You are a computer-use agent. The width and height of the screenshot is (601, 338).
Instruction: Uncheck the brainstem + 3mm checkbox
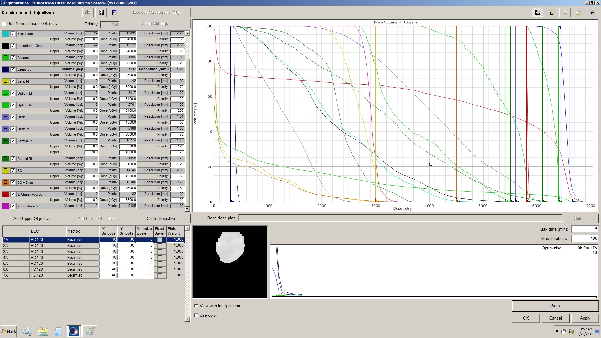pos(13,46)
